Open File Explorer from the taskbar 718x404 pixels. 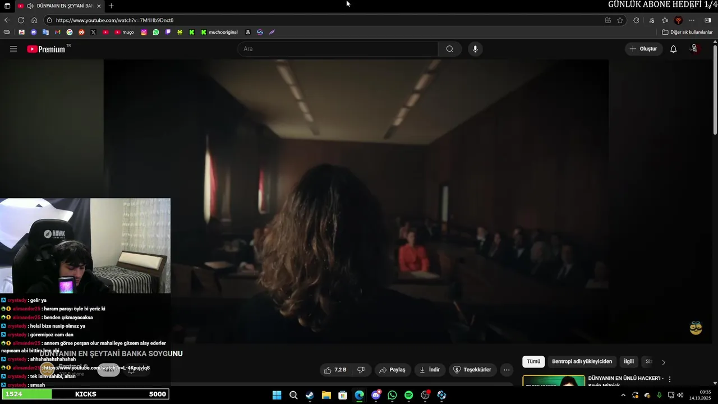pos(326,395)
